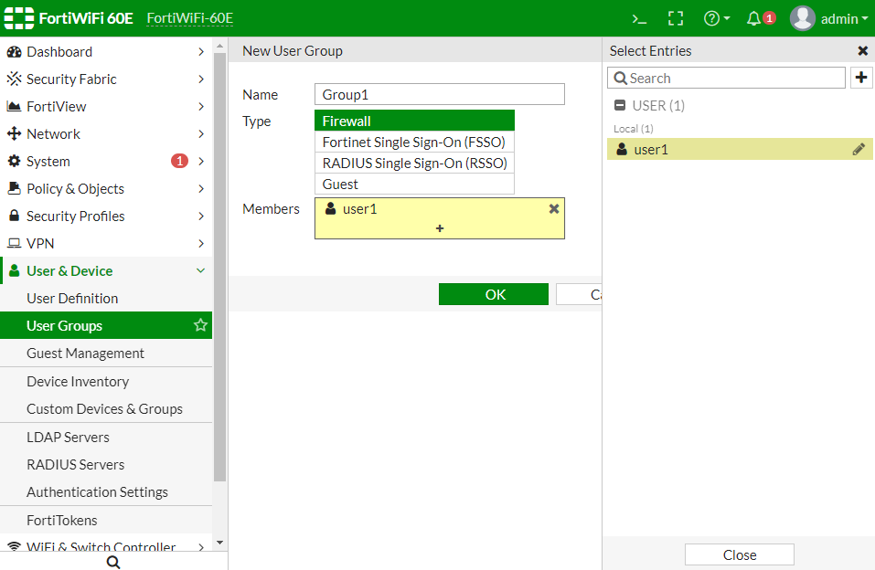Click plus to add members

pos(440,228)
